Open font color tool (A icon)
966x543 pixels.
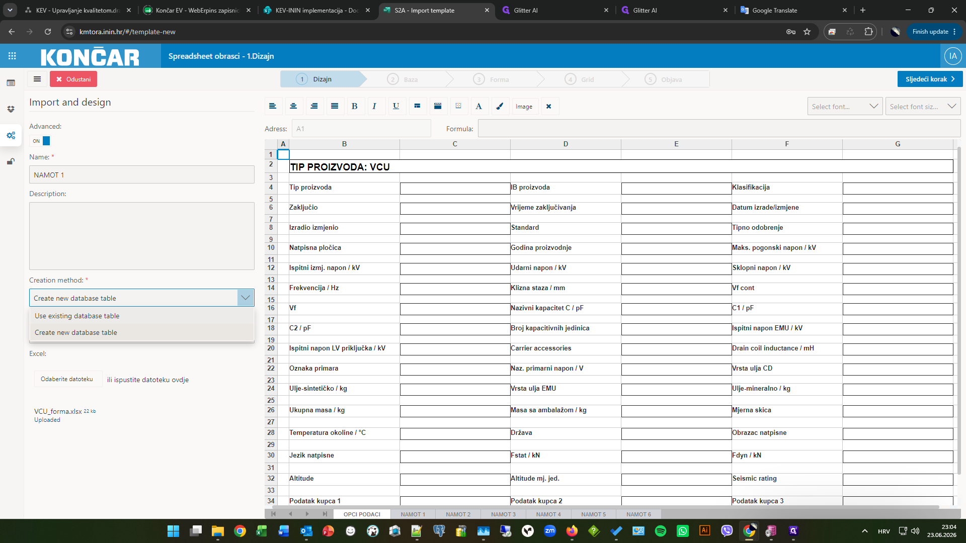pyautogui.click(x=479, y=106)
